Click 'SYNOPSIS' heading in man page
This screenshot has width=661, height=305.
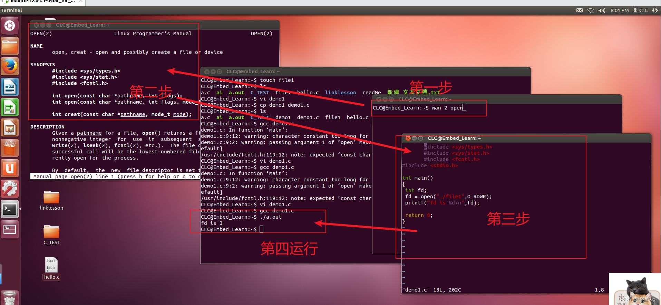43,65
